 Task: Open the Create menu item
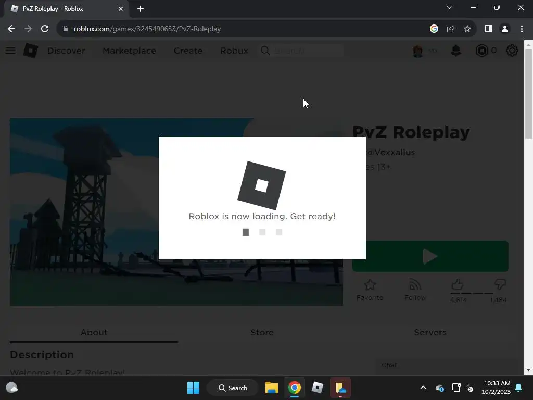[188, 51]
